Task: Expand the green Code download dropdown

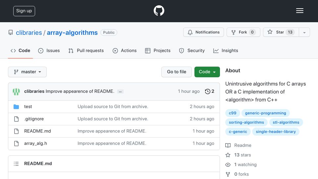Action: pos(207,72)
